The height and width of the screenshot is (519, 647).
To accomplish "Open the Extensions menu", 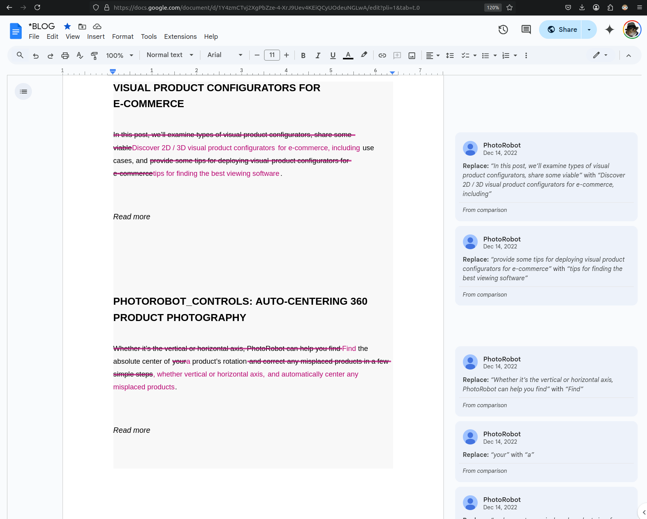I will 181,36.
